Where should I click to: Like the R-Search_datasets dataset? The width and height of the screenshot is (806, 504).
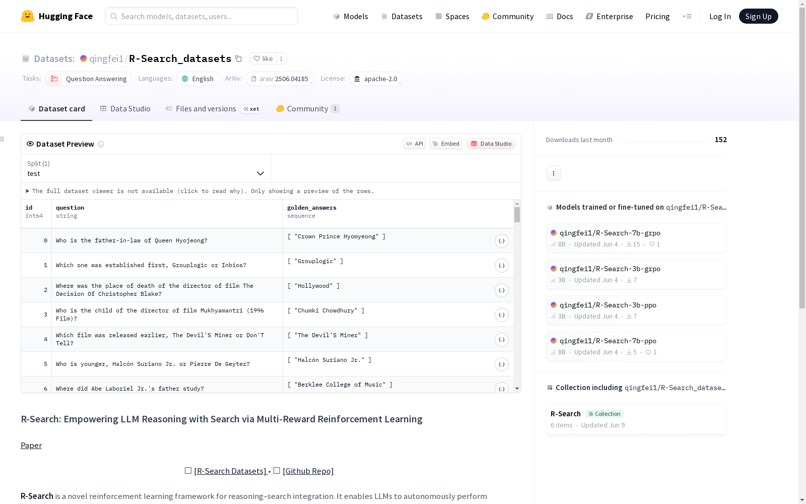[263, 58]
